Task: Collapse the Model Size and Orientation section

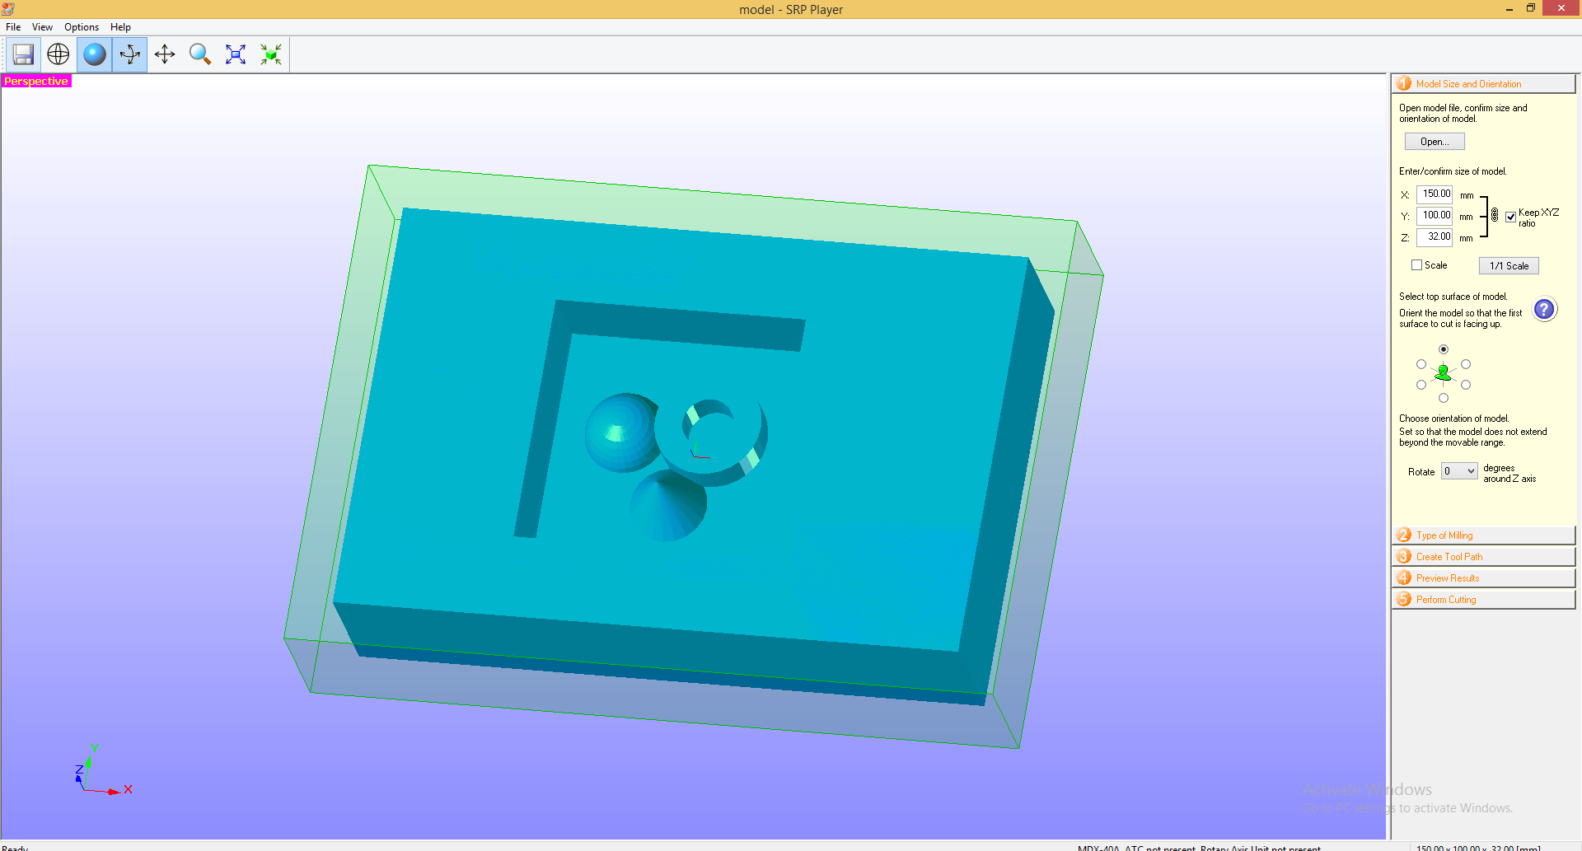Action: point(1484,83)
